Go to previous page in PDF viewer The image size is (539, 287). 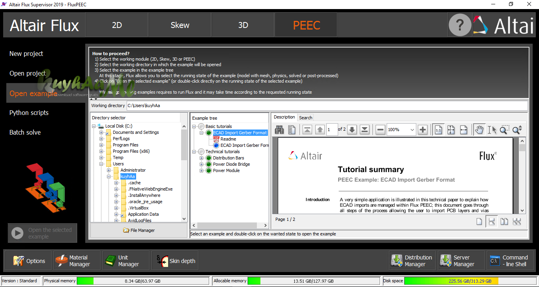(320, 130)
